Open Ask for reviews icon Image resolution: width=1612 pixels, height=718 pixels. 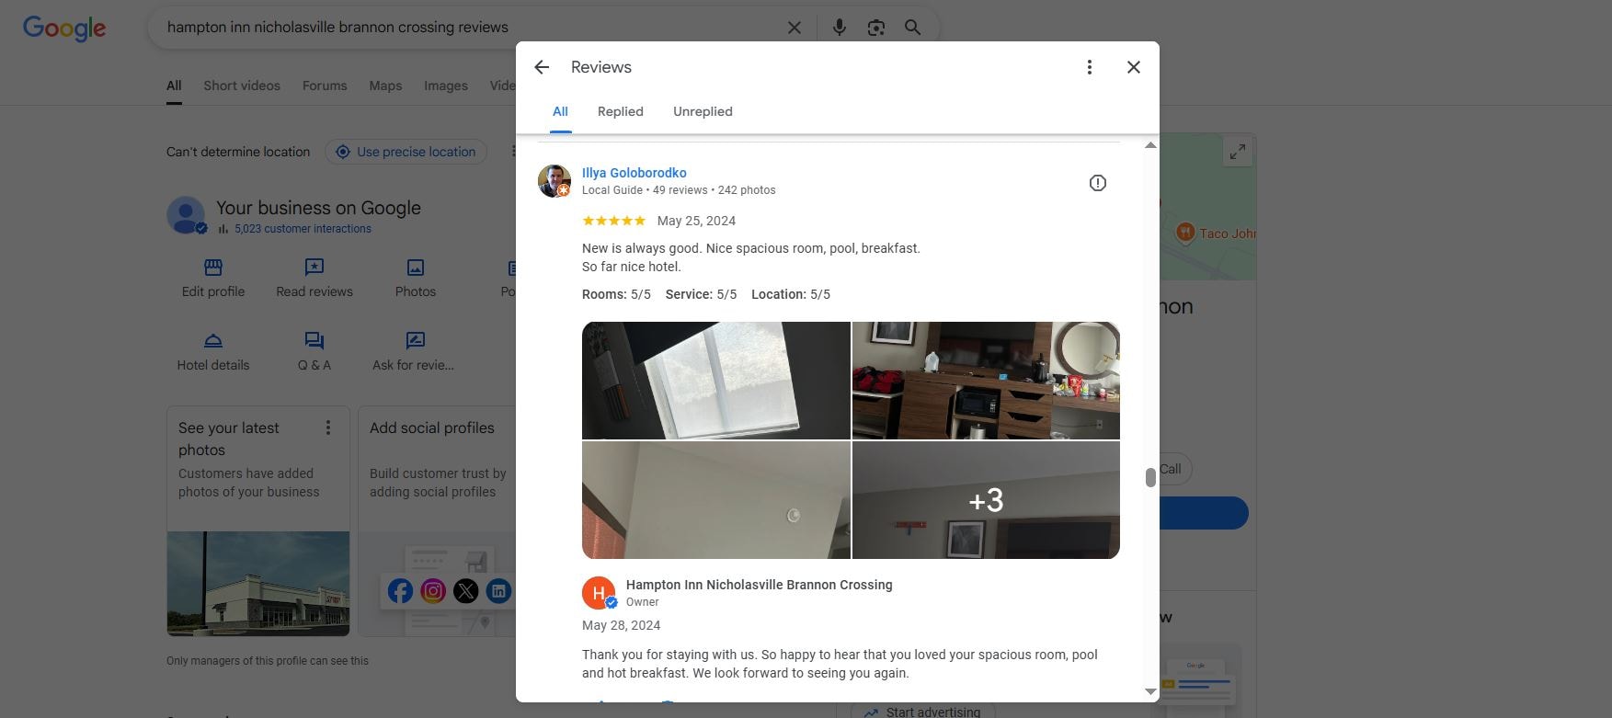pos(416,341)
